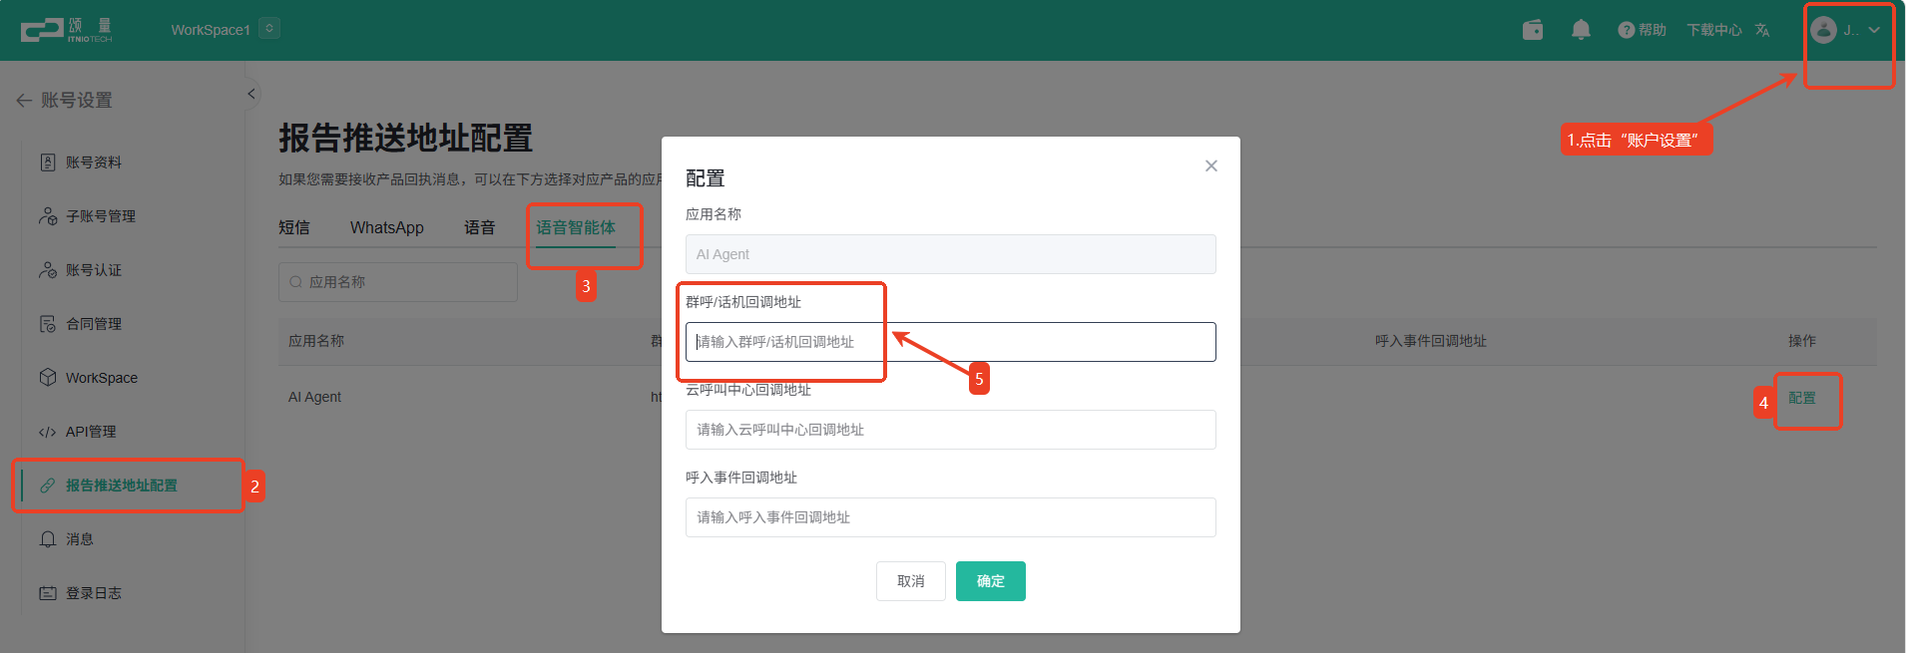This screenshot has width=1909, height=653.
Task: Switch to the 语音智能体 tab
Action: 576,227
